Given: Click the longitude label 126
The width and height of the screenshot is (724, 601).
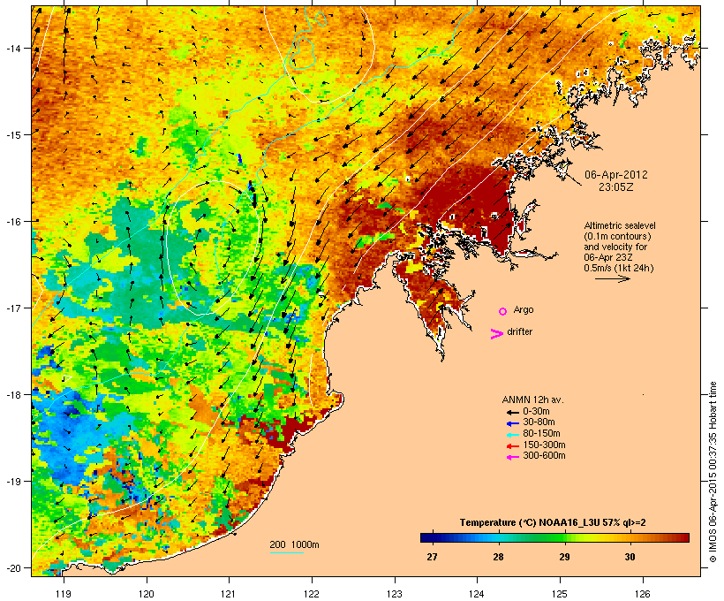Looking at the screenshot, I should [642, 594].
